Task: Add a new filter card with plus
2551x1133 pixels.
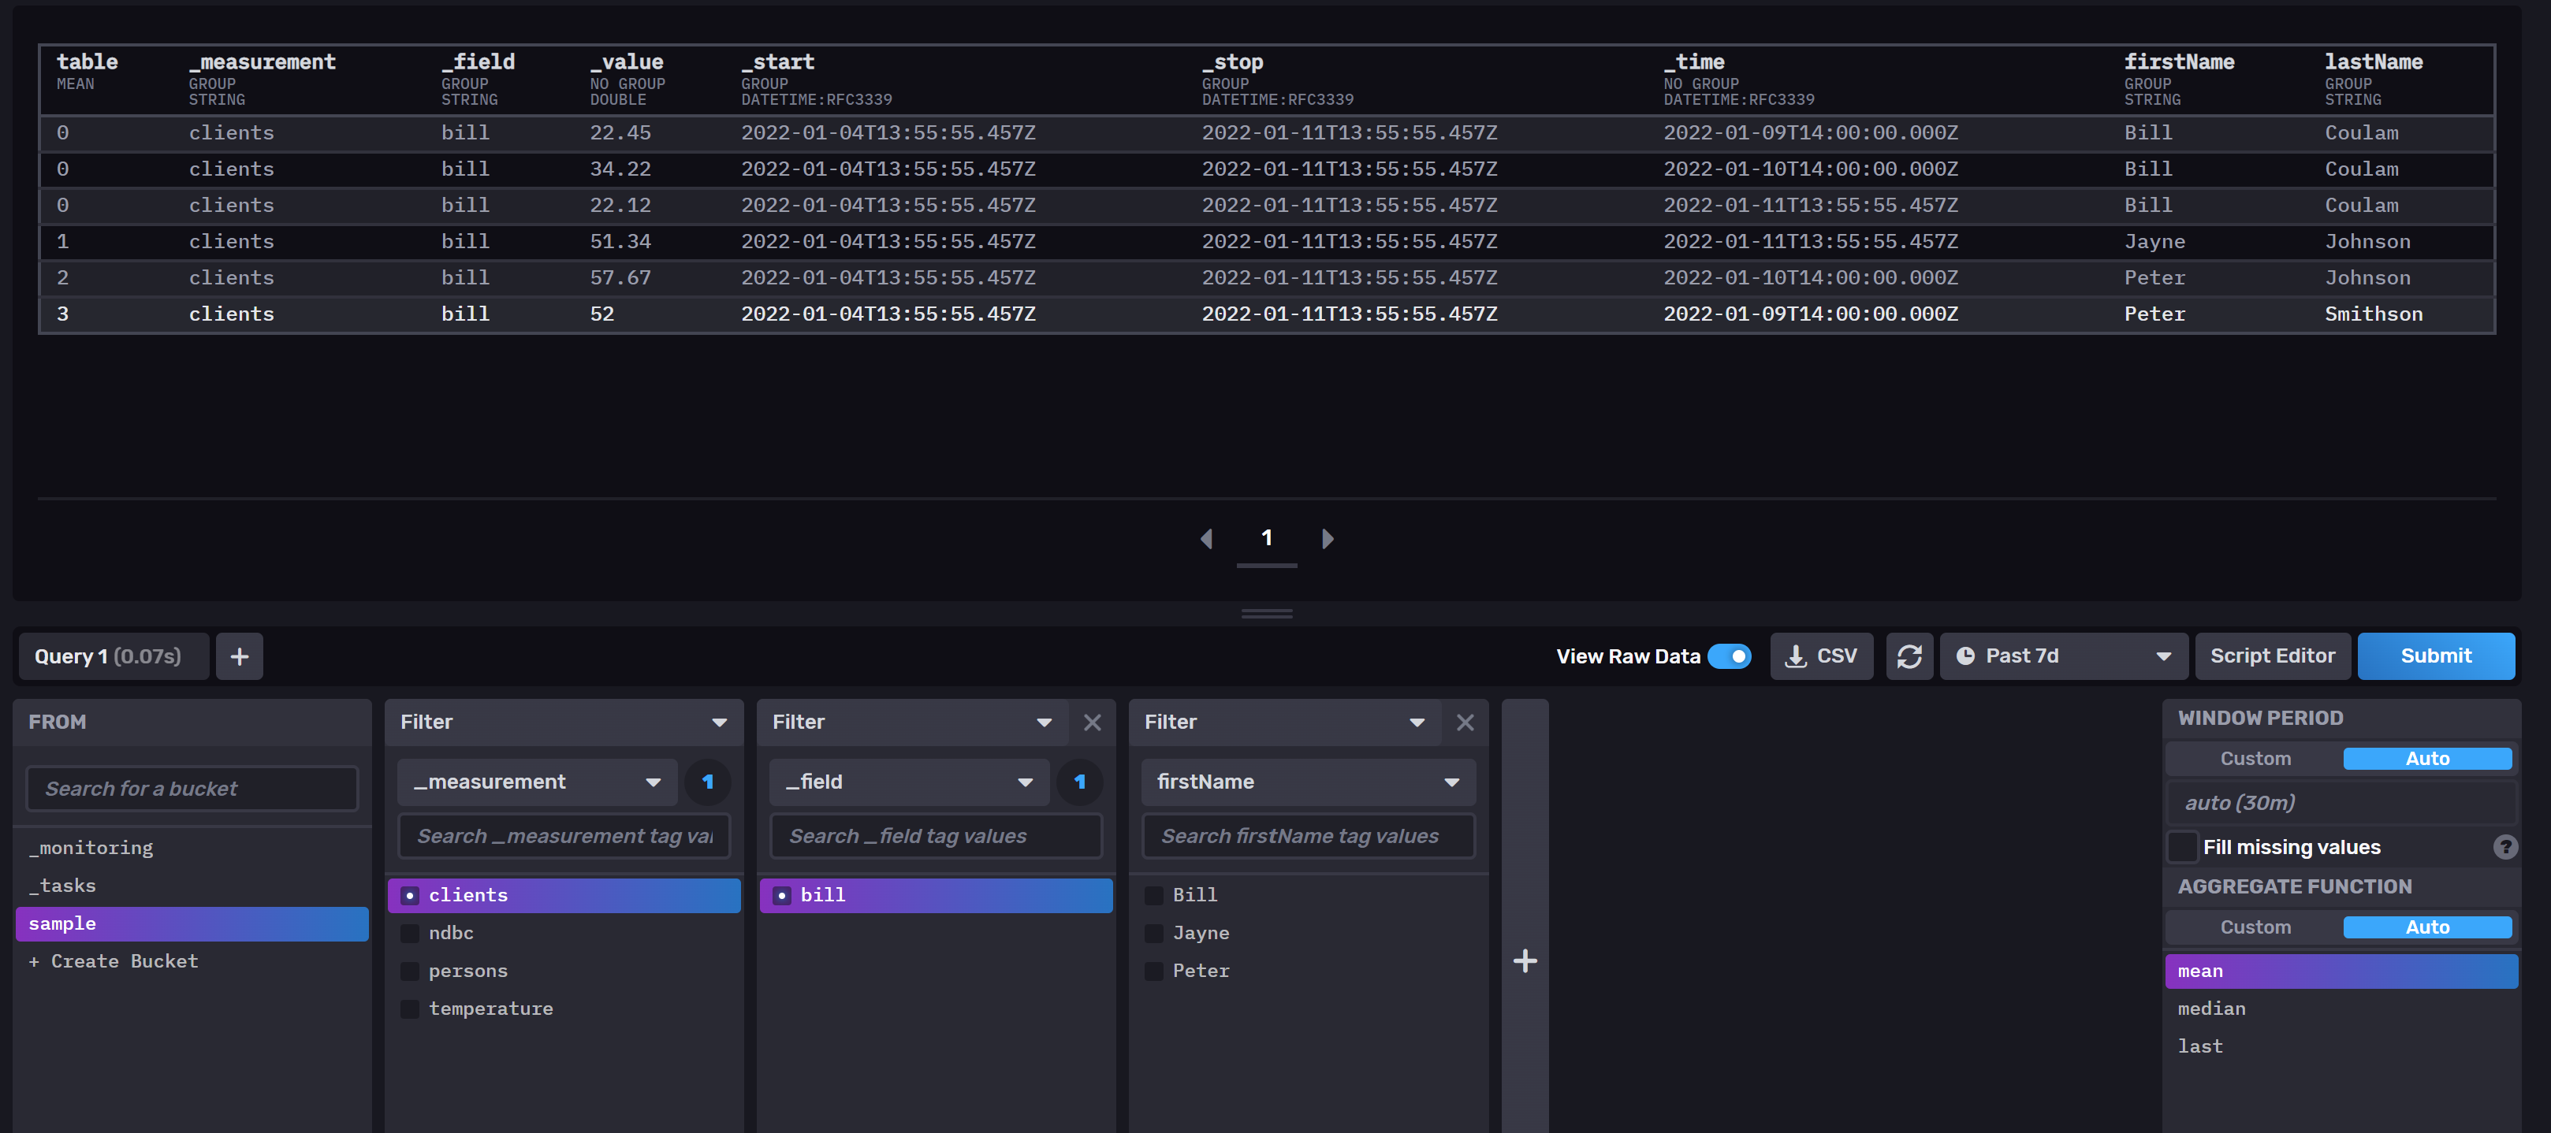Action: pos(1524,960)
